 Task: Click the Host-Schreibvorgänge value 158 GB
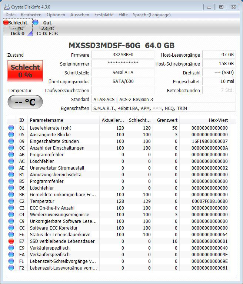tap(219, 64)
